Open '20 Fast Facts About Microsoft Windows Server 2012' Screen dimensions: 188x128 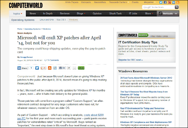[x=146, y=78]
